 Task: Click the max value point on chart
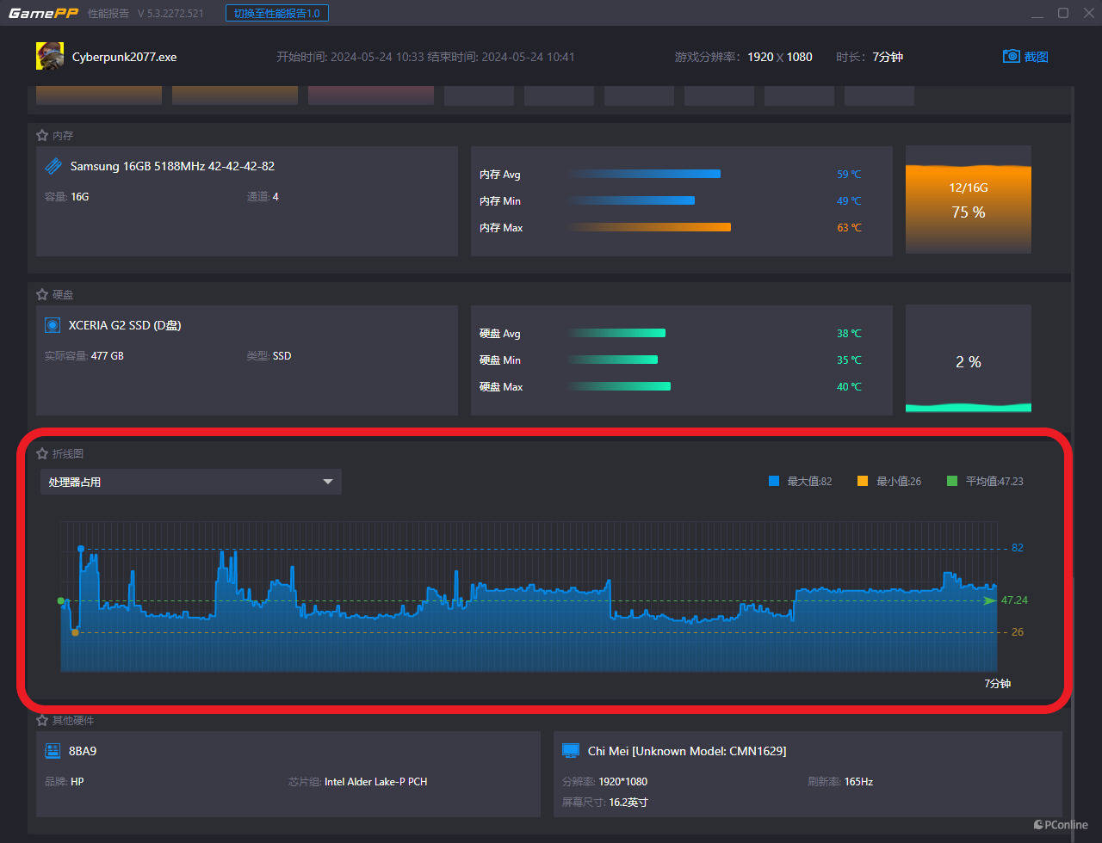pos(81,548)
